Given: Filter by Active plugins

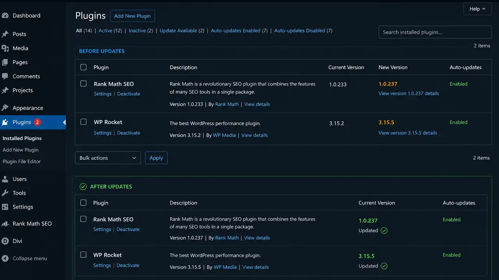Looking at the screenshot, I should coord(105,31).
